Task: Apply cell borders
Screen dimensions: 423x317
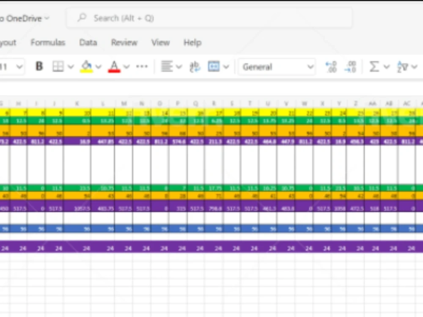Action: pos(58,66)
